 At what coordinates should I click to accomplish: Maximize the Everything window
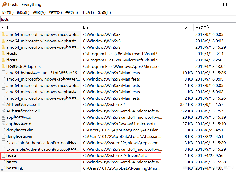(225, 4)
